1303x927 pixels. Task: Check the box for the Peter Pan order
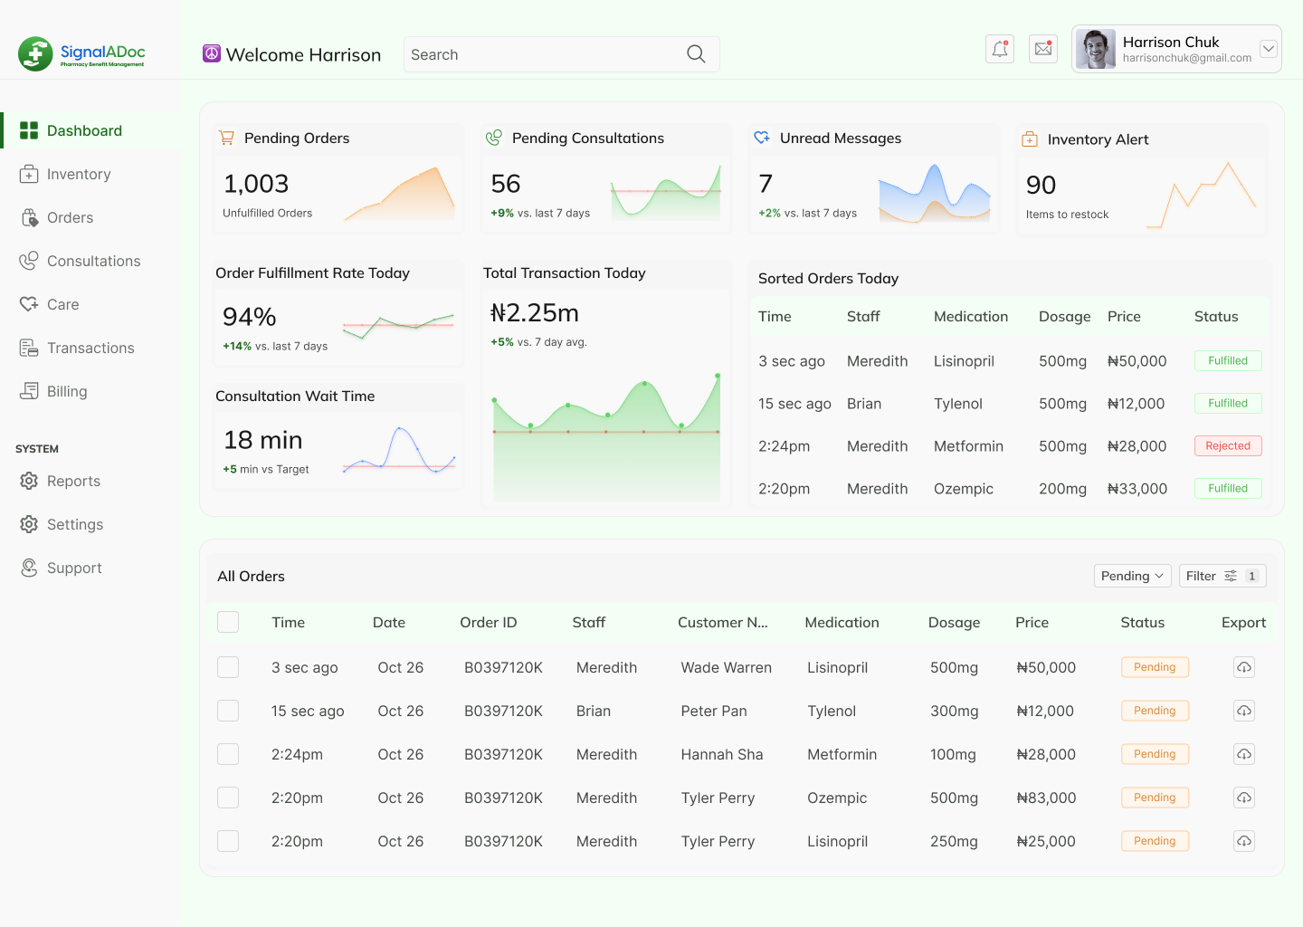[x=228, y=711]
